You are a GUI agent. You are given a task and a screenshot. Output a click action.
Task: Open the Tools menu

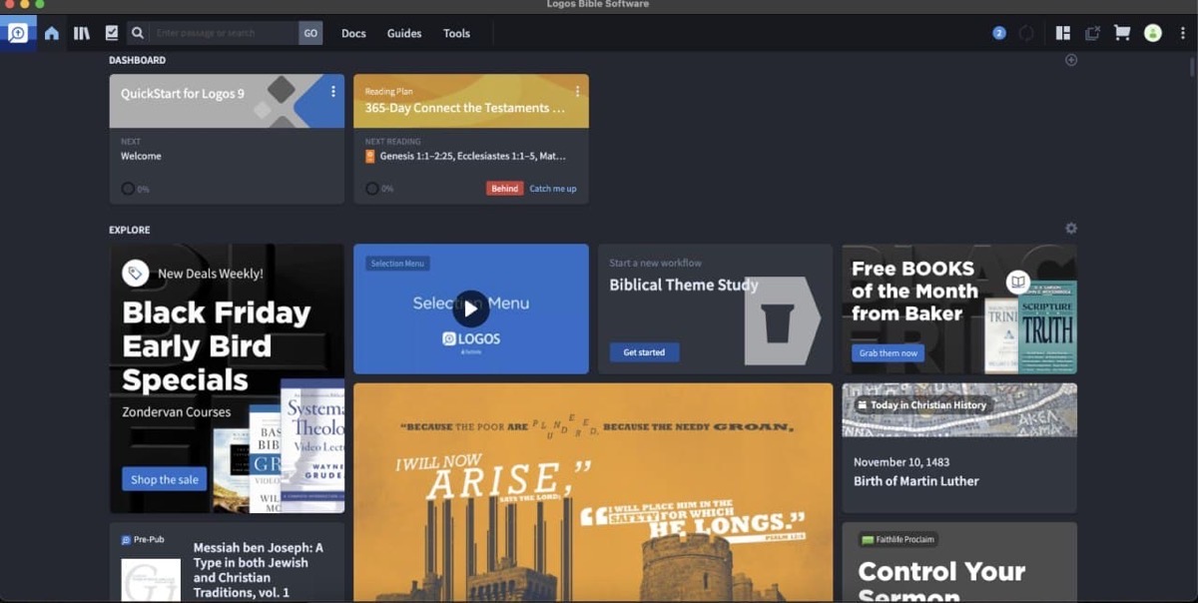[456, 34]
